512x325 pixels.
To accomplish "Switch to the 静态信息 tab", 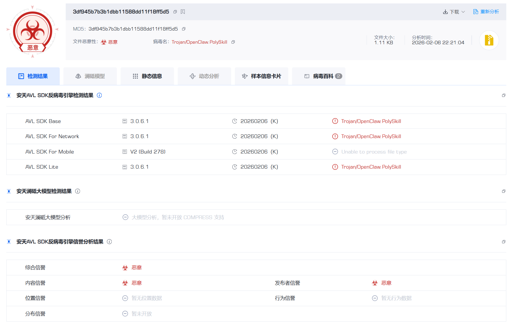I will [147, 76].
